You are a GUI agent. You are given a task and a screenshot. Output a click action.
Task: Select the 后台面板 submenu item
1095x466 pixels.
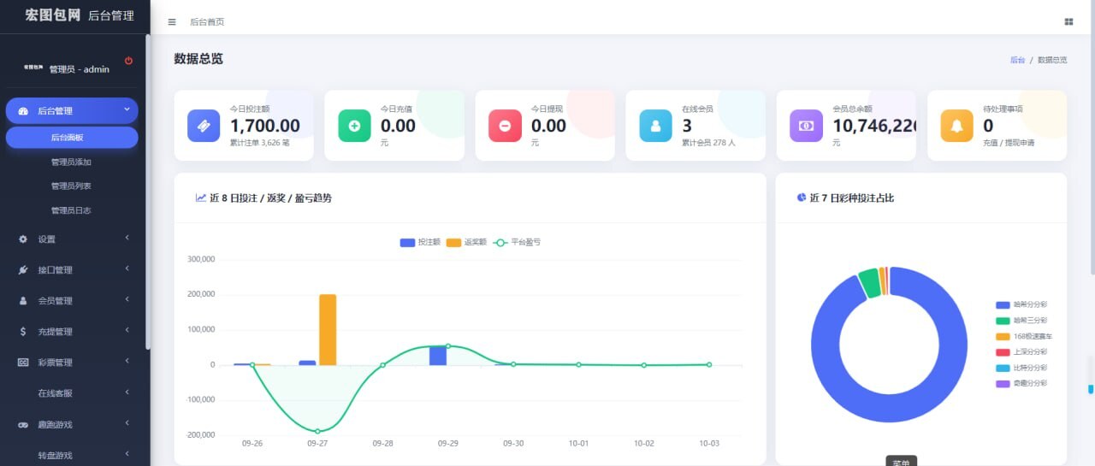pyautogui.click(x=72, y=138)
